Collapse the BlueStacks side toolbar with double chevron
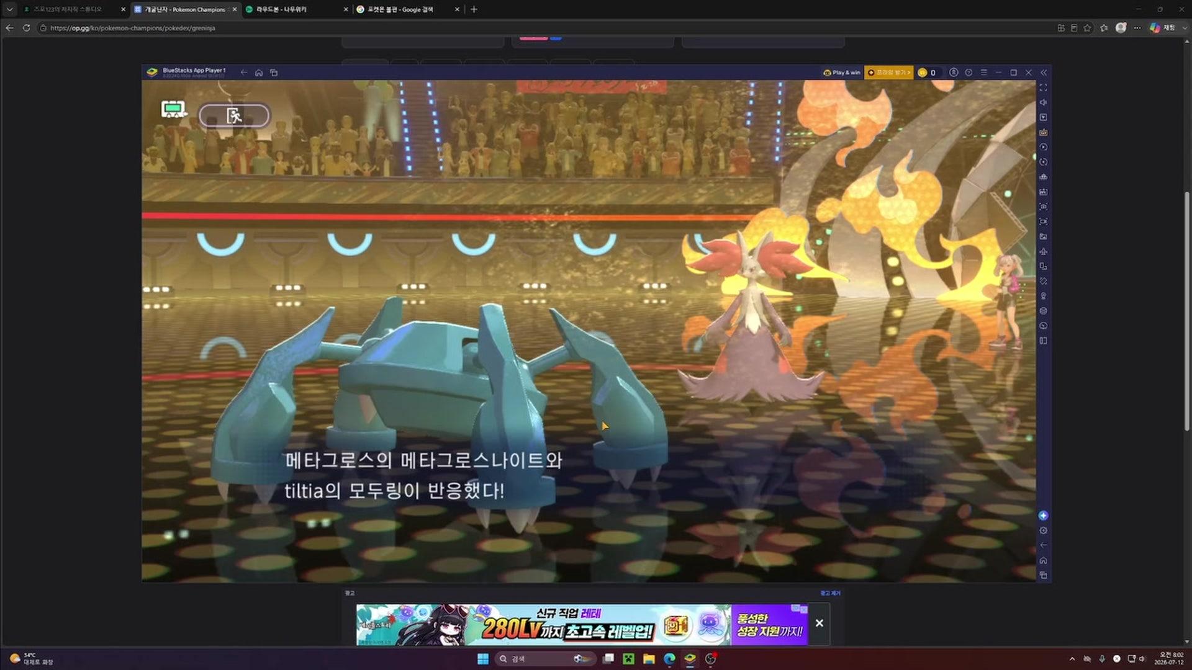Image resolution: width=1192 pixels, height=670 pixels. coord(1044,73)
